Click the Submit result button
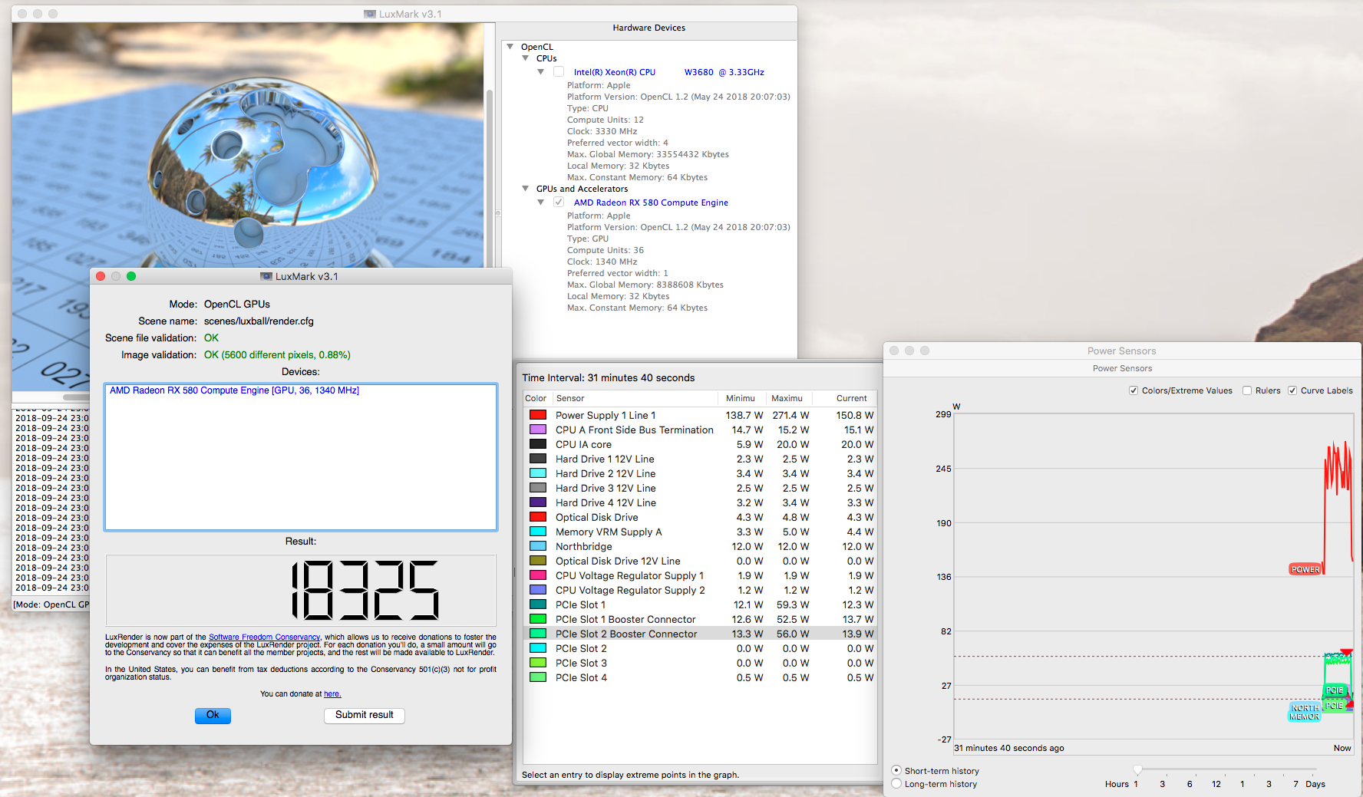Screen dimensions: 1363x797 [365, 715]
